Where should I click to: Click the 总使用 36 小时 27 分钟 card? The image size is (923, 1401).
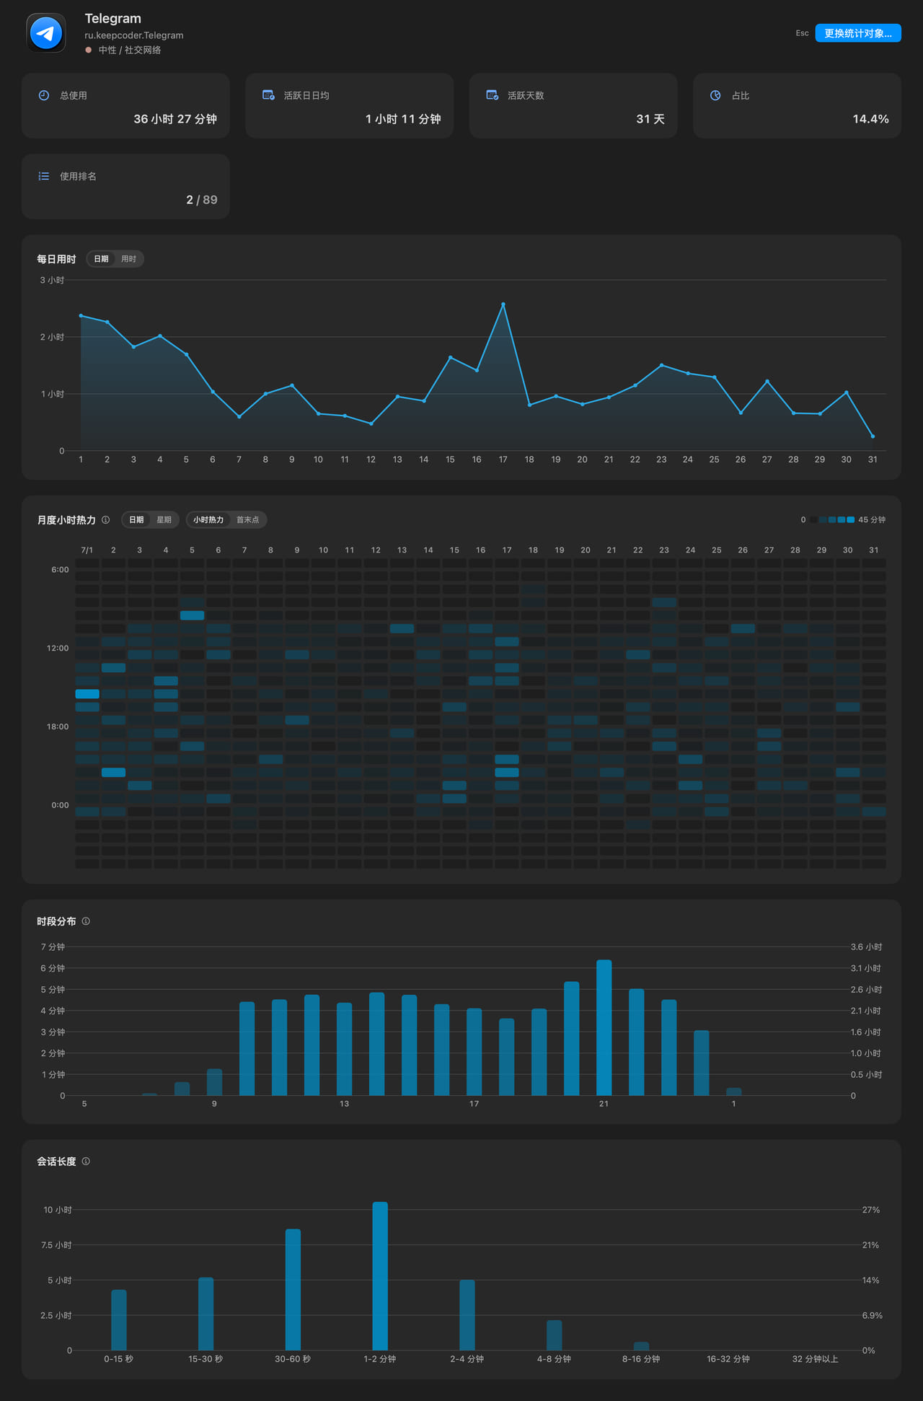(x=125, y=105)
